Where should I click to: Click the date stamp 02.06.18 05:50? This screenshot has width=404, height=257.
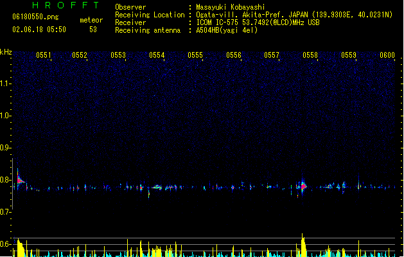(x=39, y=30)
